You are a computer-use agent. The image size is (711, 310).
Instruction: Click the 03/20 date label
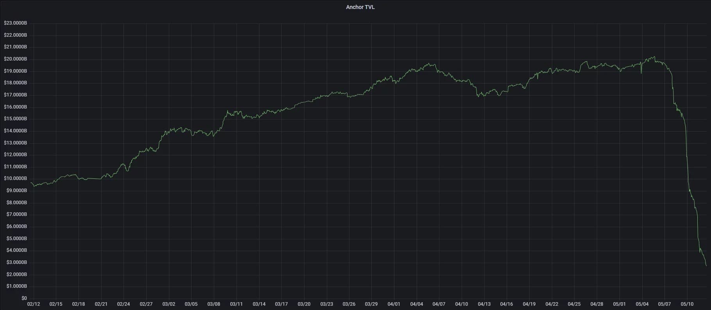pyautogui.click(x=304, y=304)
